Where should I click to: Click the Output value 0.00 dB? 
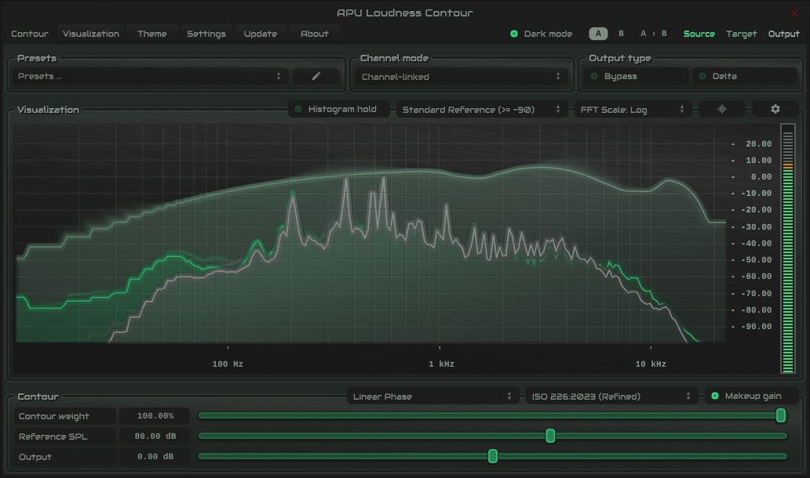(x=155, y=456)
